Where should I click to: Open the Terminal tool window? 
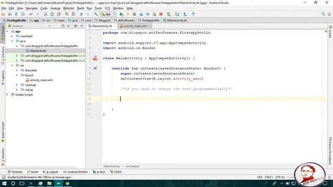point(15,172)
